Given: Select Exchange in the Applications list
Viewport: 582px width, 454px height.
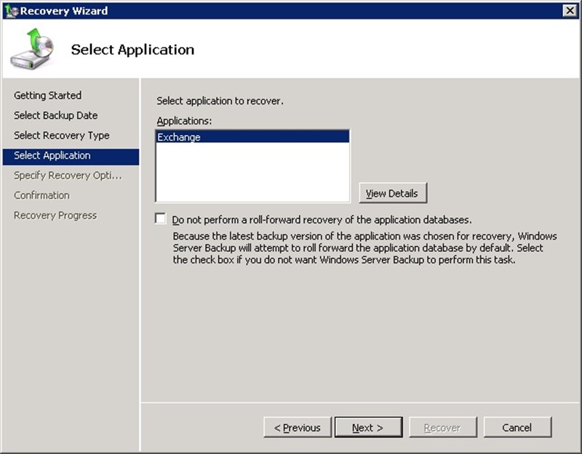Looking at the screenshot, I should pyautogui.click(x=179, y=137).
